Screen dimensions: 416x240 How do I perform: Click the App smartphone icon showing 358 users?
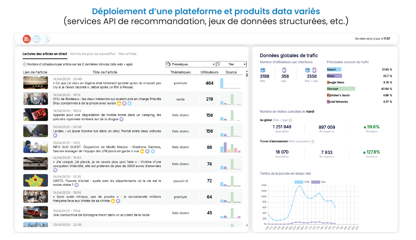pyautogui.click(x=284, y=70)
